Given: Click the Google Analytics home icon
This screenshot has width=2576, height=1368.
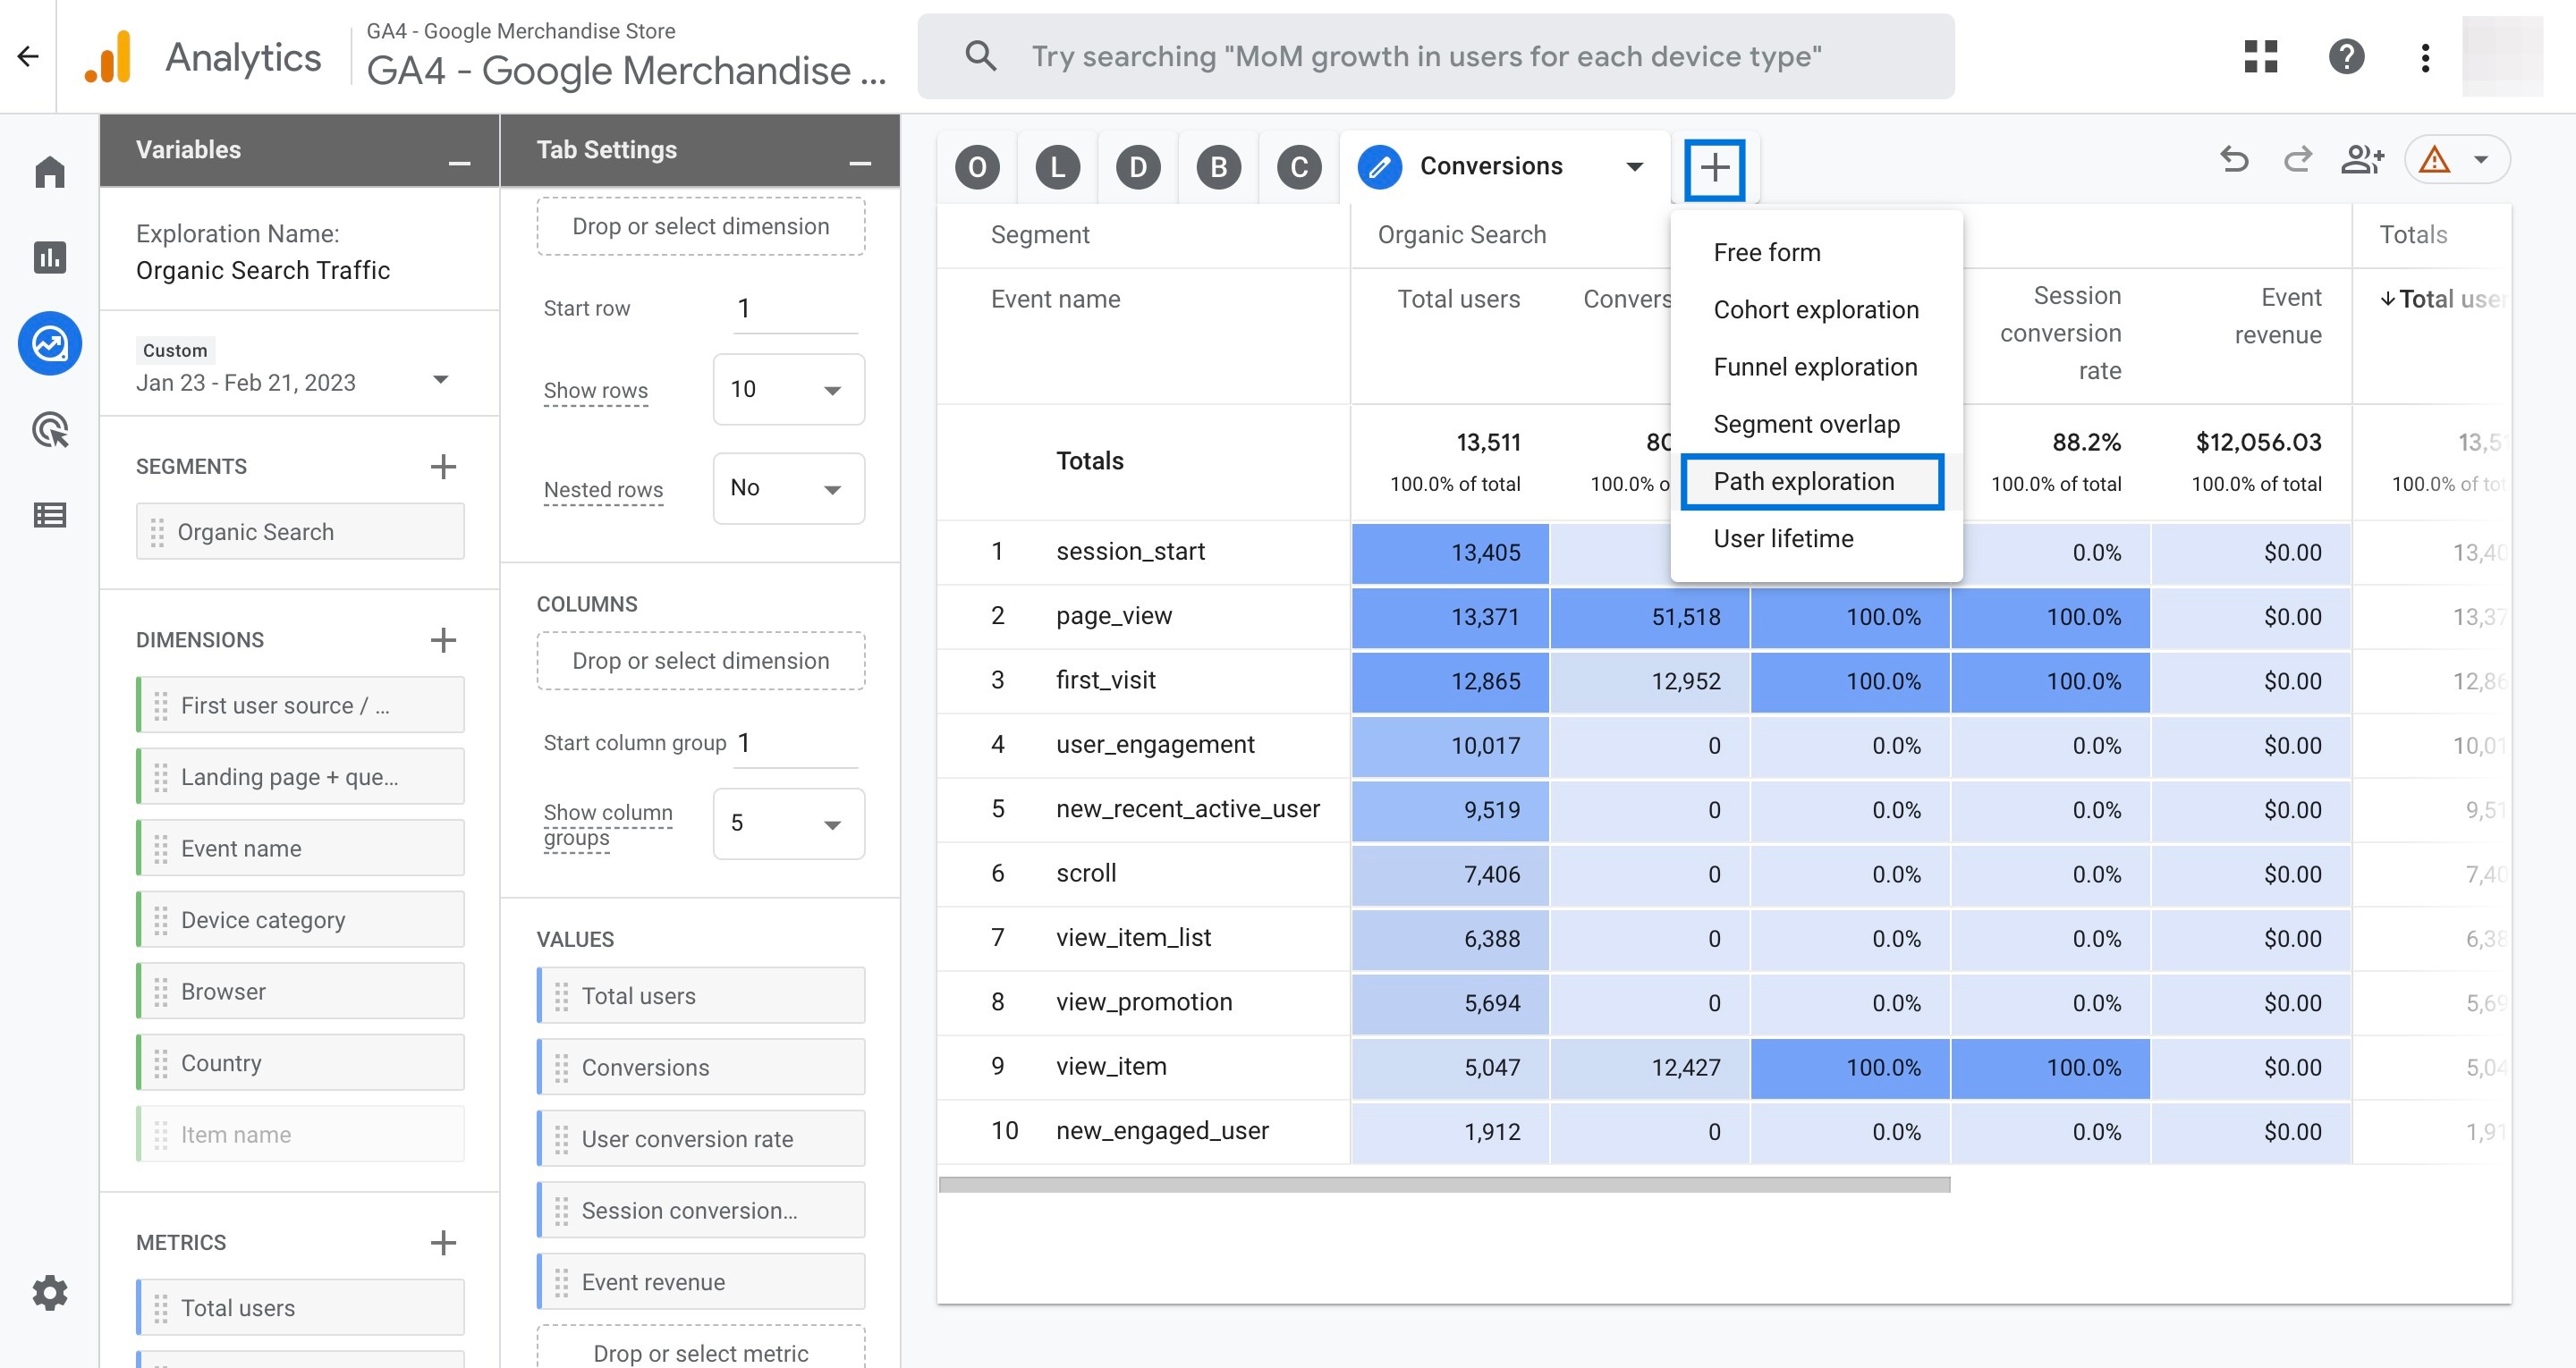Looking at the screenshot, I should pyautogui.click(x=46, y=165).
